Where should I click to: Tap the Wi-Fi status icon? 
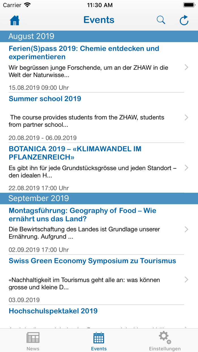point(27,5)
